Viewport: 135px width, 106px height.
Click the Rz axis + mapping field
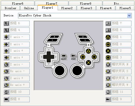pyautogui.click(x=19, y=85)
